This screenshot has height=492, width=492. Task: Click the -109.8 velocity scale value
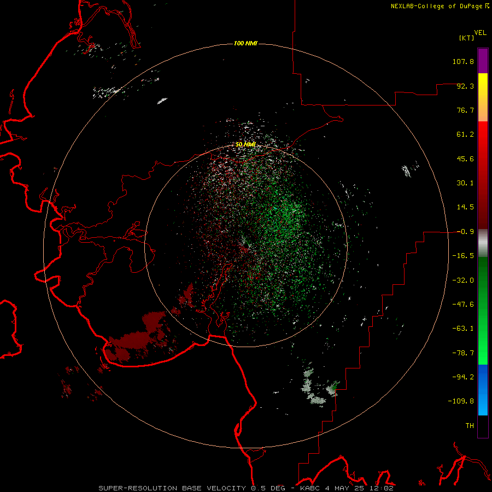point(461,401)
